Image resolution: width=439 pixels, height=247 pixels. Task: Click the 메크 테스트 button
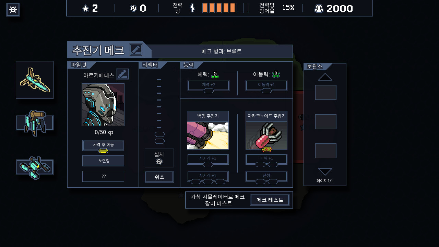270,200
